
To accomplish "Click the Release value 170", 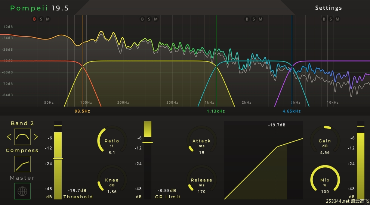I will pos(201,192).
